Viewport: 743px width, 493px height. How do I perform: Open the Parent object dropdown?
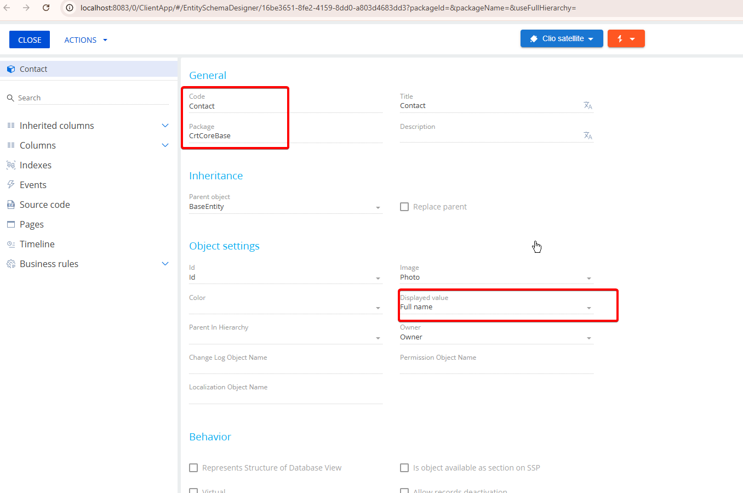378,208
